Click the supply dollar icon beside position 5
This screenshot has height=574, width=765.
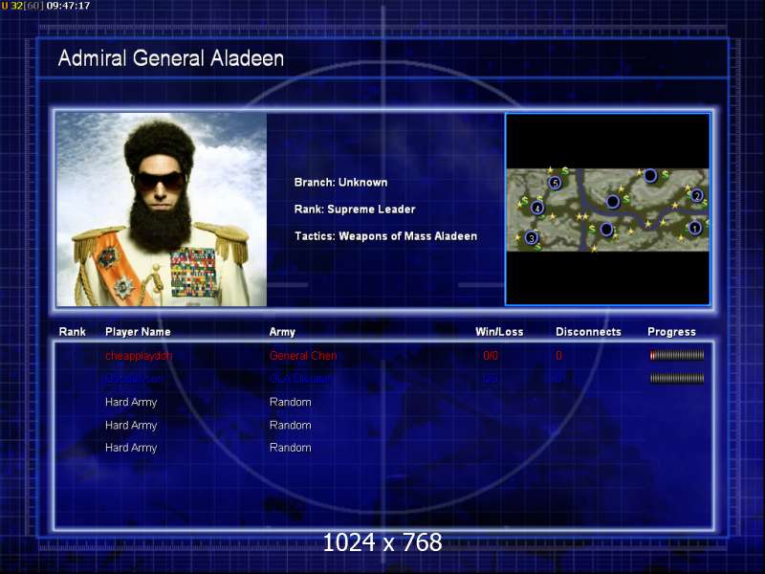point(565,171)
